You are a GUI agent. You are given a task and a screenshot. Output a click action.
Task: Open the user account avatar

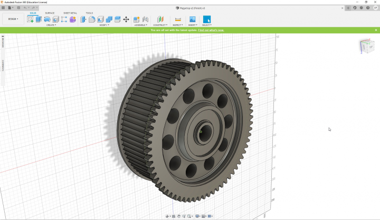pos(375,8)
